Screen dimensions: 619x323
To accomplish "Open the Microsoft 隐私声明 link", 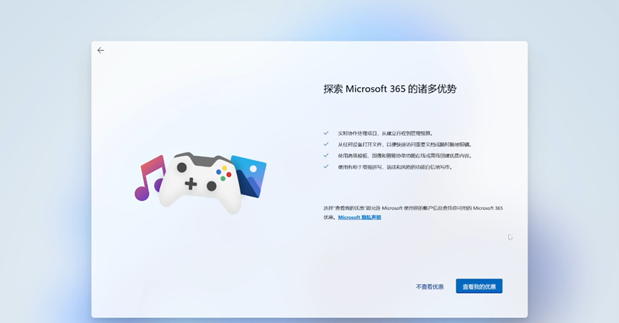I will 359,217.
